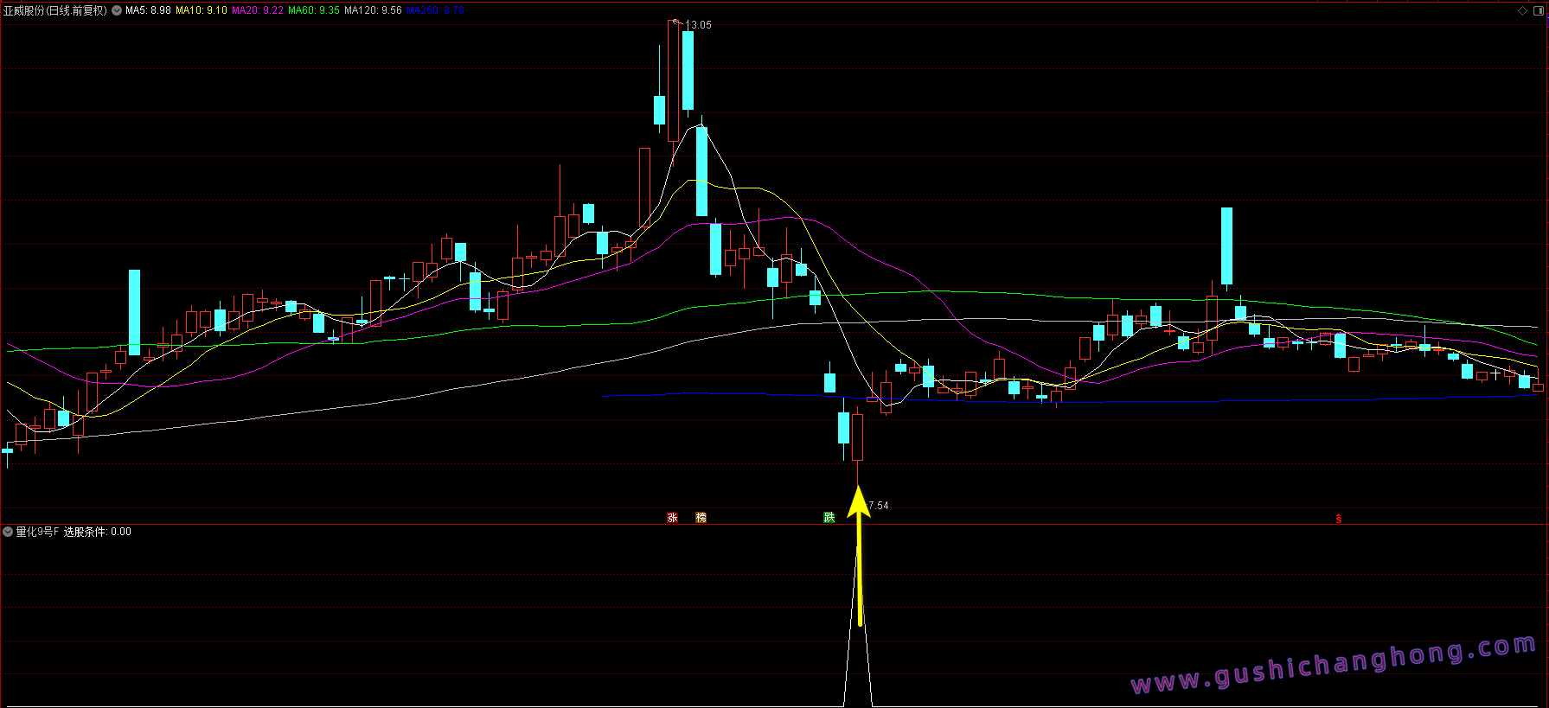The width and height of the screenshot is (1549, 708).
Task: Click the 选股条件 value label
Action: click(98, 532)
